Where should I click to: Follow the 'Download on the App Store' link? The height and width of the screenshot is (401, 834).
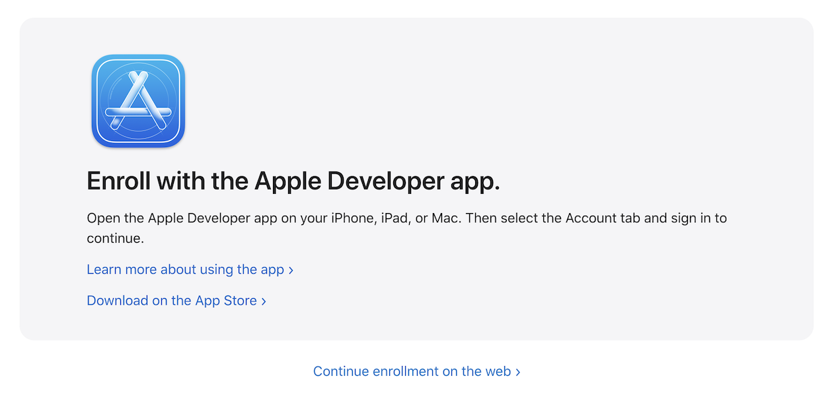click(x=176, y=301)
